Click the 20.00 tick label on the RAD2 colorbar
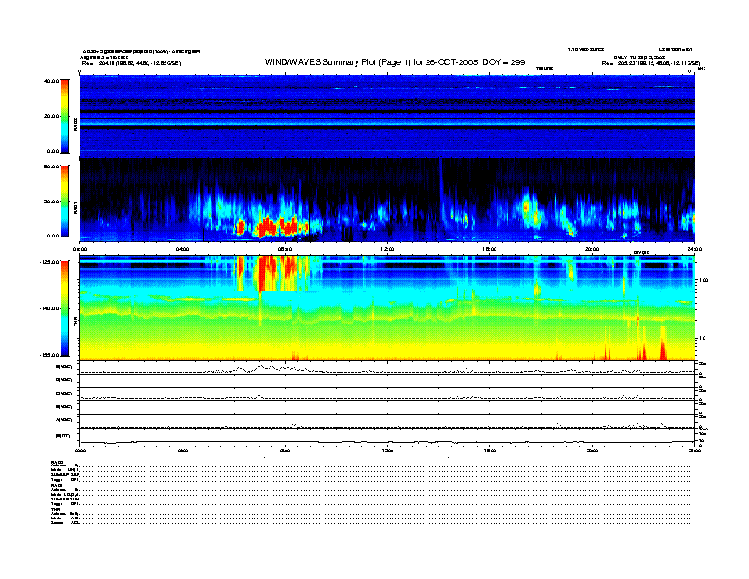 point(51,116)
